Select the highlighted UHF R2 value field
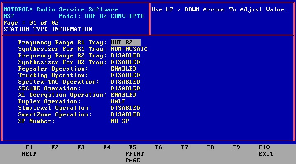This screenshot has width=296, height=164. [x=125, y=42]
